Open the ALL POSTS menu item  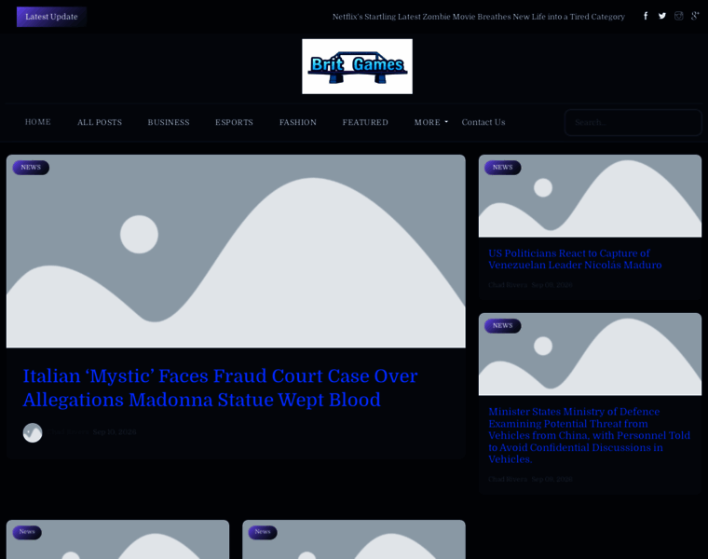(x=100, y=122)
